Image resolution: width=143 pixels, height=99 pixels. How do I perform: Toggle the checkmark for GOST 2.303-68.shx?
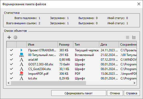(x=11, y=64)
